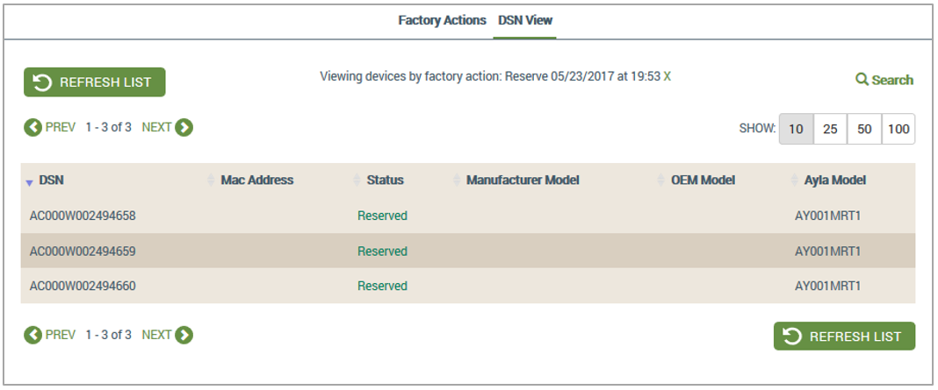Screen dimensions: 938x390
Task: Sort by OEM Model column
Action: tap(703, 180)
